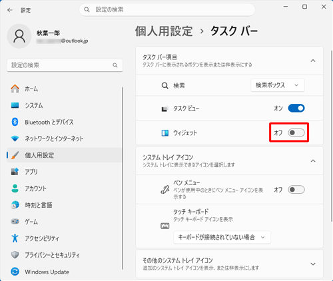Open the 検索ボックス dropdown
Image resolution: width=333 pixels, height=281 pixels.
pos(278,85)
